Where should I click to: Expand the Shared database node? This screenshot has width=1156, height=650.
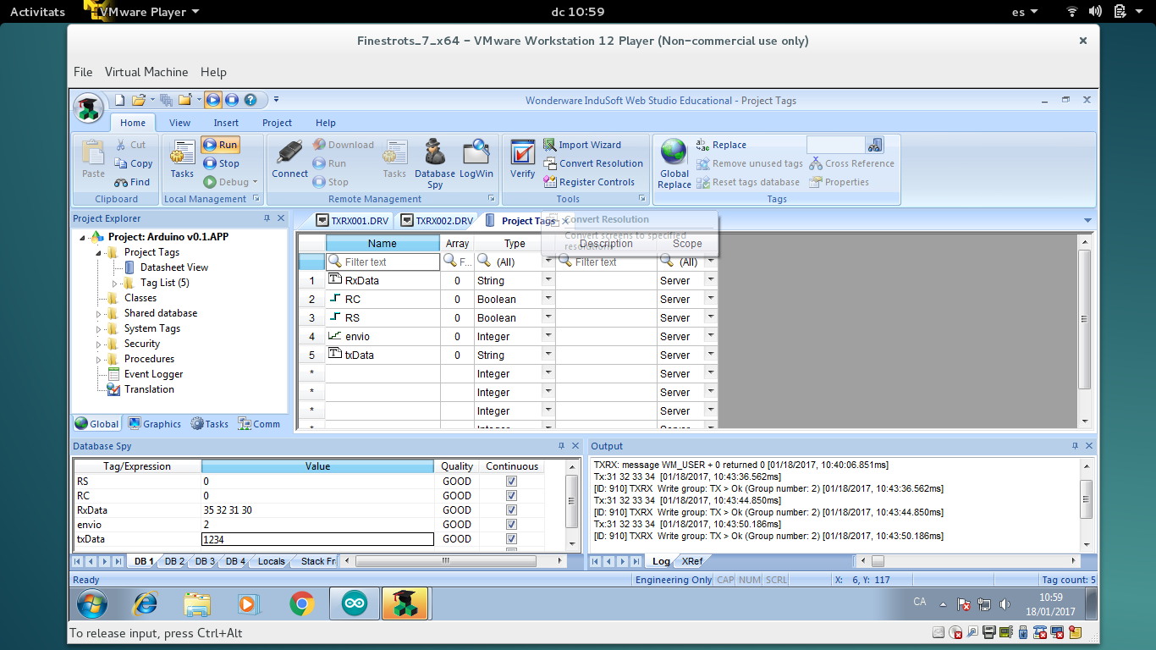click(99, 313)
